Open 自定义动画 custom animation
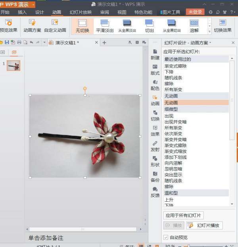This screenshot has height=247, width=238. 55,25
